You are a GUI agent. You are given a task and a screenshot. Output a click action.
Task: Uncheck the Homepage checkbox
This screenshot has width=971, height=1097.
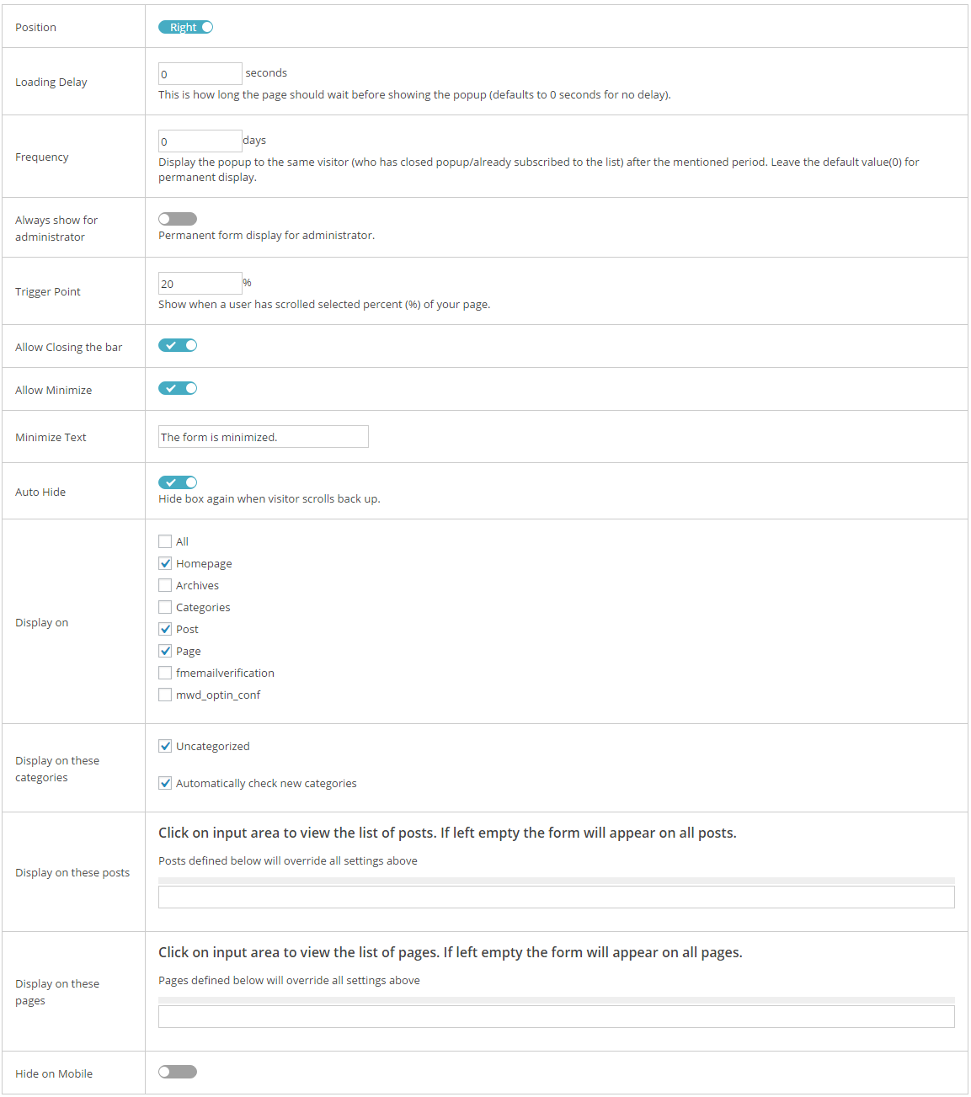(165, 563)
